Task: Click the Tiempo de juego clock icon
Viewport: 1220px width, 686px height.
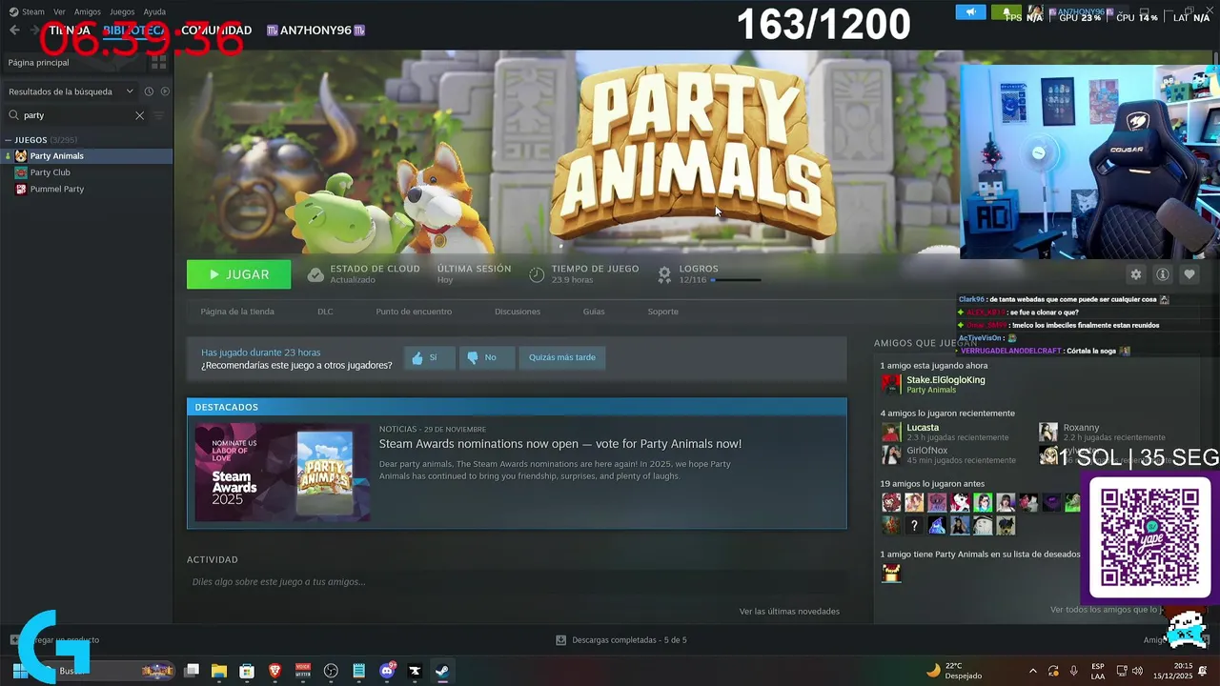Action: click(537, 274)
